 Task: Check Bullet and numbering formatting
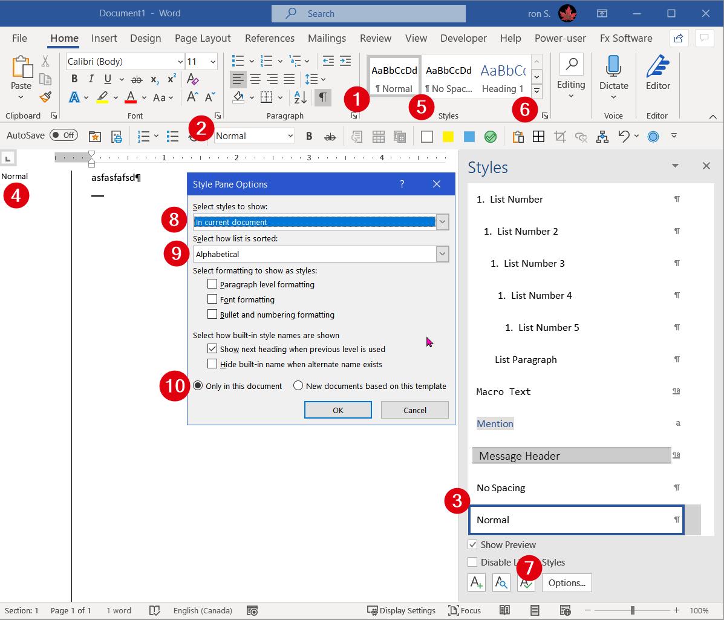[212, 315]
